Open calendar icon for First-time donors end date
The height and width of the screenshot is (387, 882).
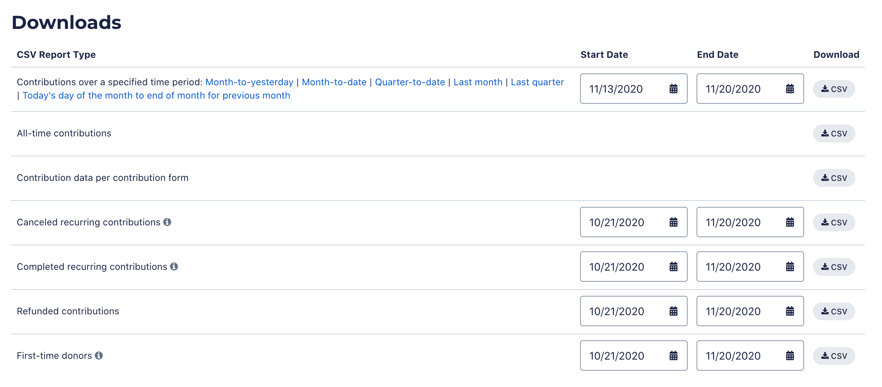point(790,355)
